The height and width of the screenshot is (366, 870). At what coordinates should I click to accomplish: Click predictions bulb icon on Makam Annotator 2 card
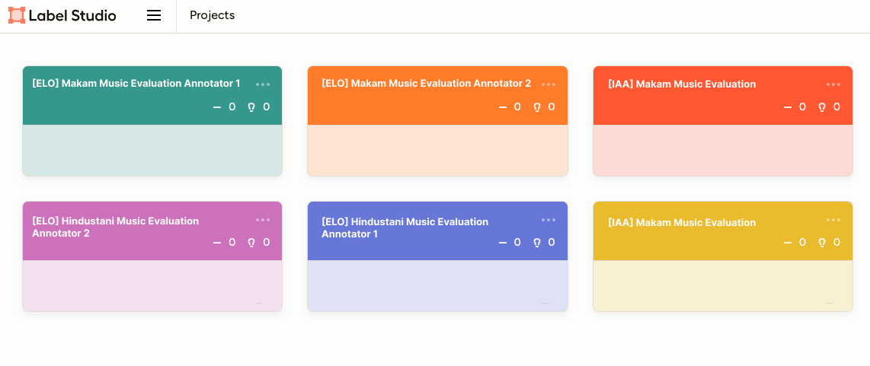tap(536, 107)
